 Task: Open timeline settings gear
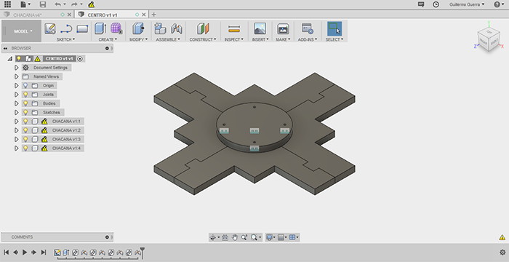tap(502, 253)
